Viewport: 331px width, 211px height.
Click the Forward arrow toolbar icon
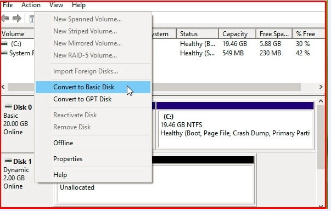click(x=17, y=18)
